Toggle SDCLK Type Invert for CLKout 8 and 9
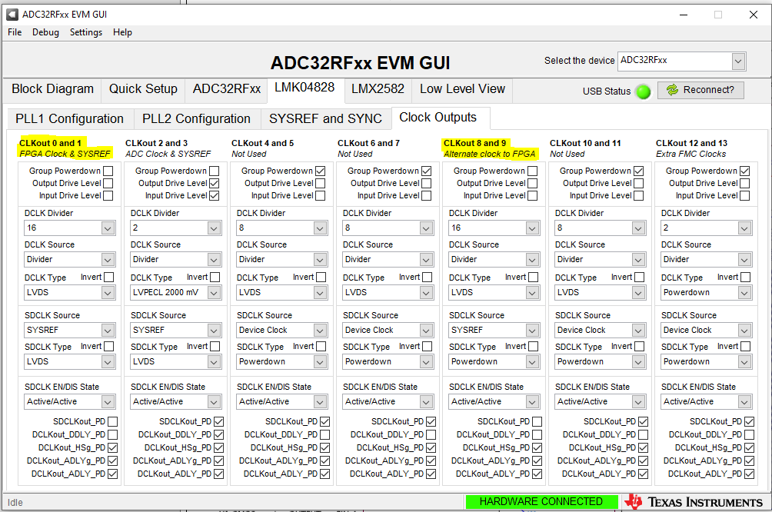Screen dimensions: 772x512 [x=534, y=347]
